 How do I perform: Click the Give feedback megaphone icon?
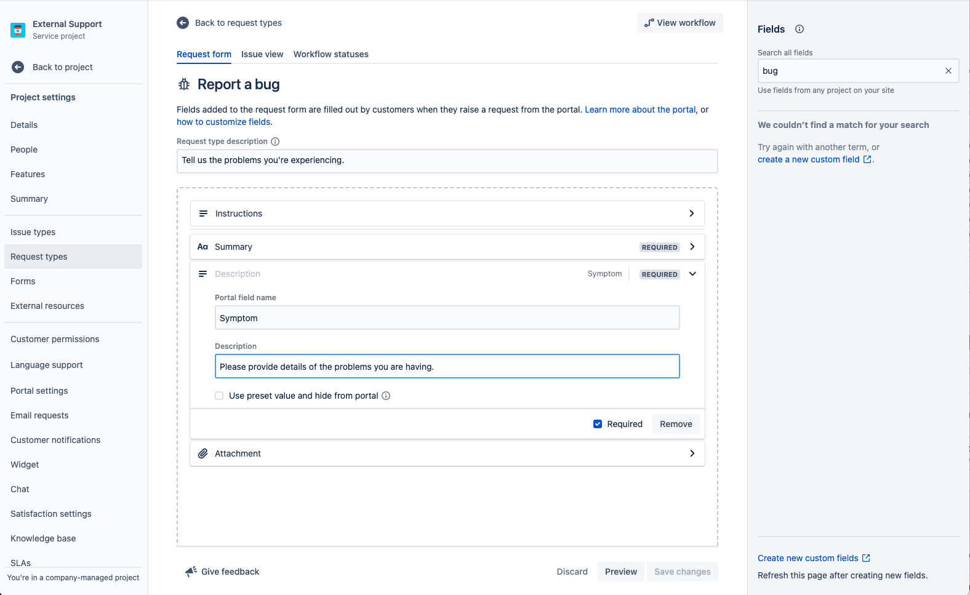click(191, 572)
